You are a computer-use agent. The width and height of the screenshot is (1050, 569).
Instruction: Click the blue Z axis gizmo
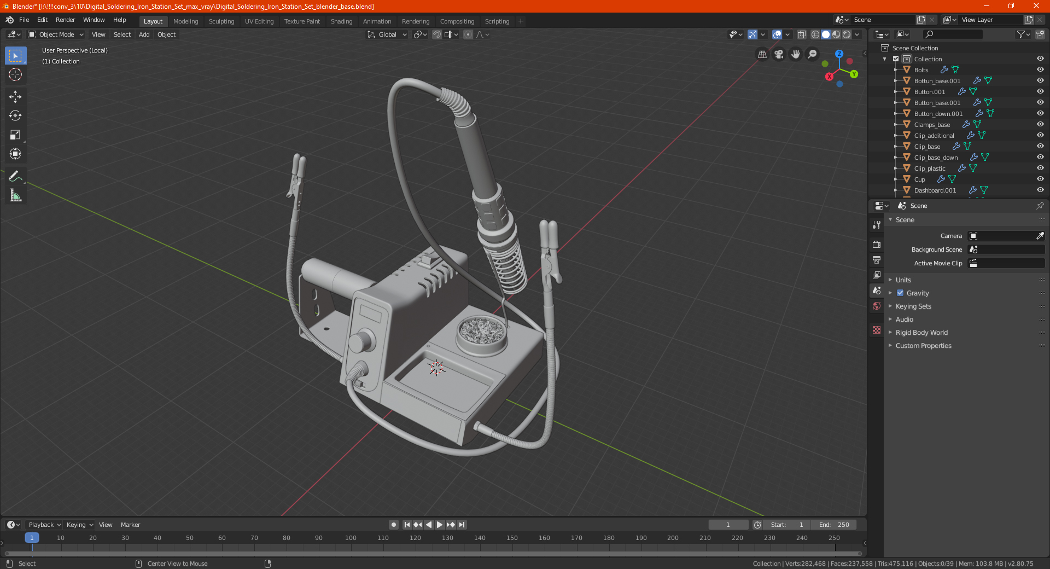coord(839,54)
